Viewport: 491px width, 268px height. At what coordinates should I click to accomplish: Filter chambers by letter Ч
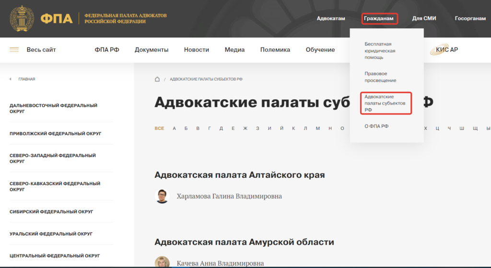tap(449, 128)
